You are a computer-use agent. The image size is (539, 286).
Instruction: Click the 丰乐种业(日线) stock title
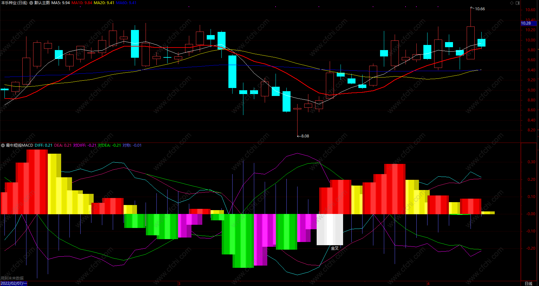coord(14,3)
